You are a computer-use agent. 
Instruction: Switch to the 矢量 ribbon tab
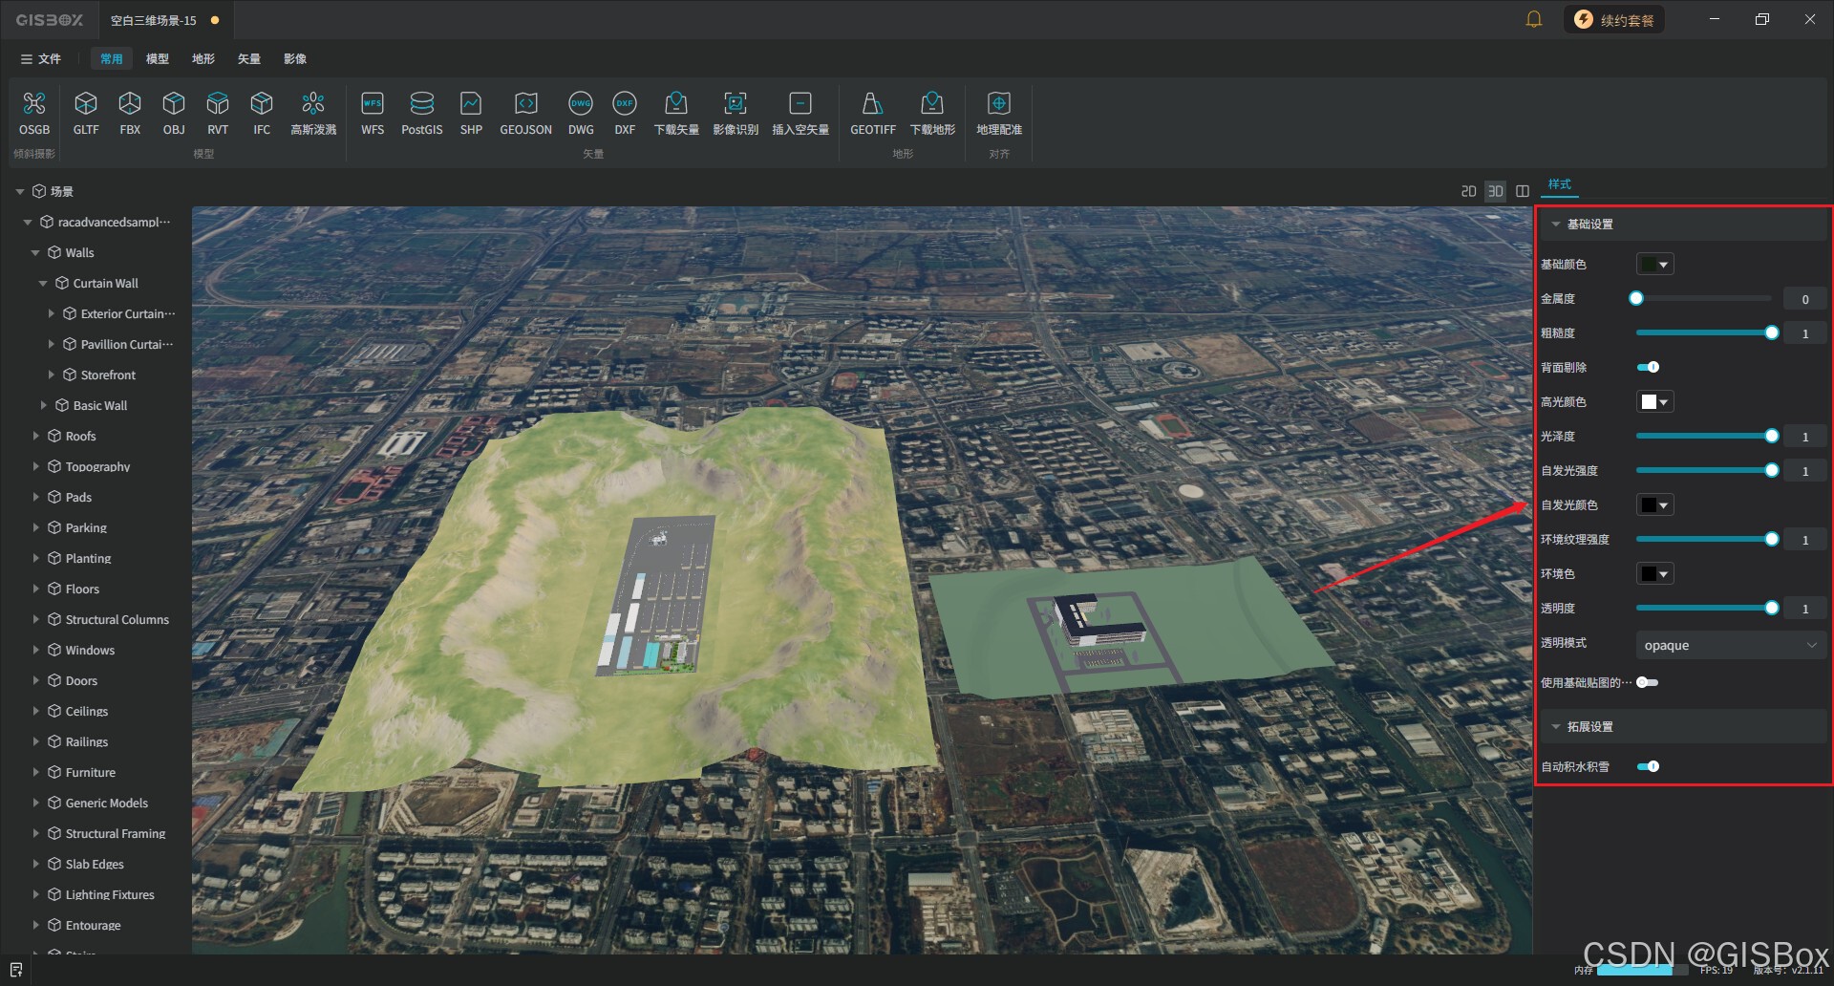pos(249,59)
